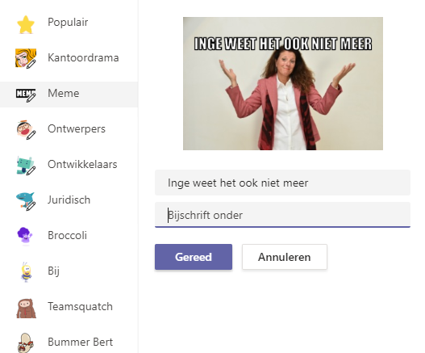Image resolution: width=425 pixels, height=353 pixels.
Task: Click the Populair star icon
Action: (26, 24)
